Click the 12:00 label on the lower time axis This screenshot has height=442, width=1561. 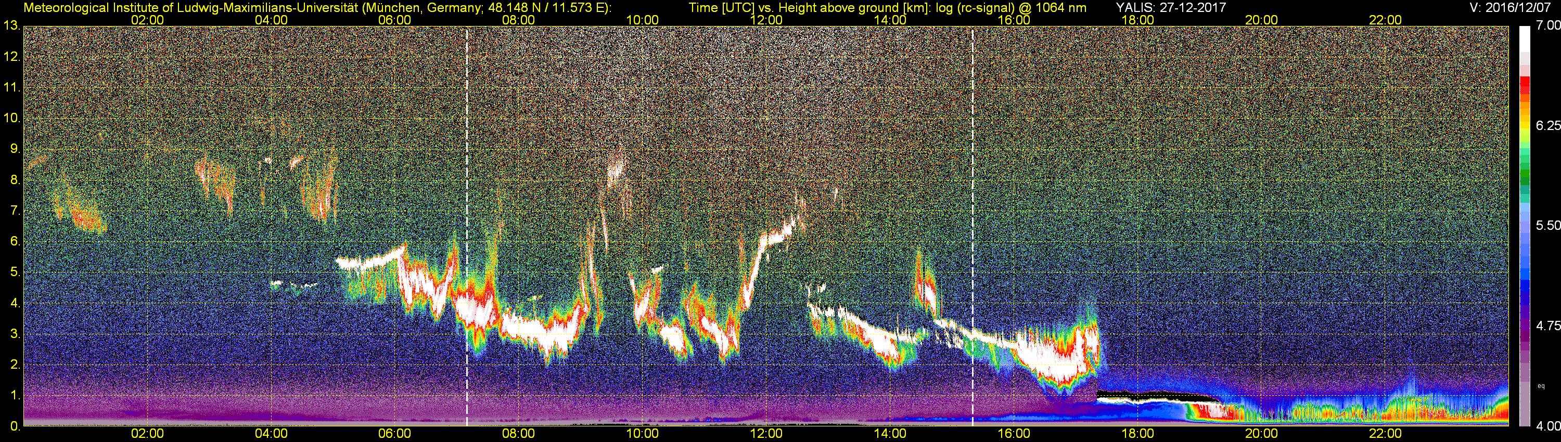(766, 434)
